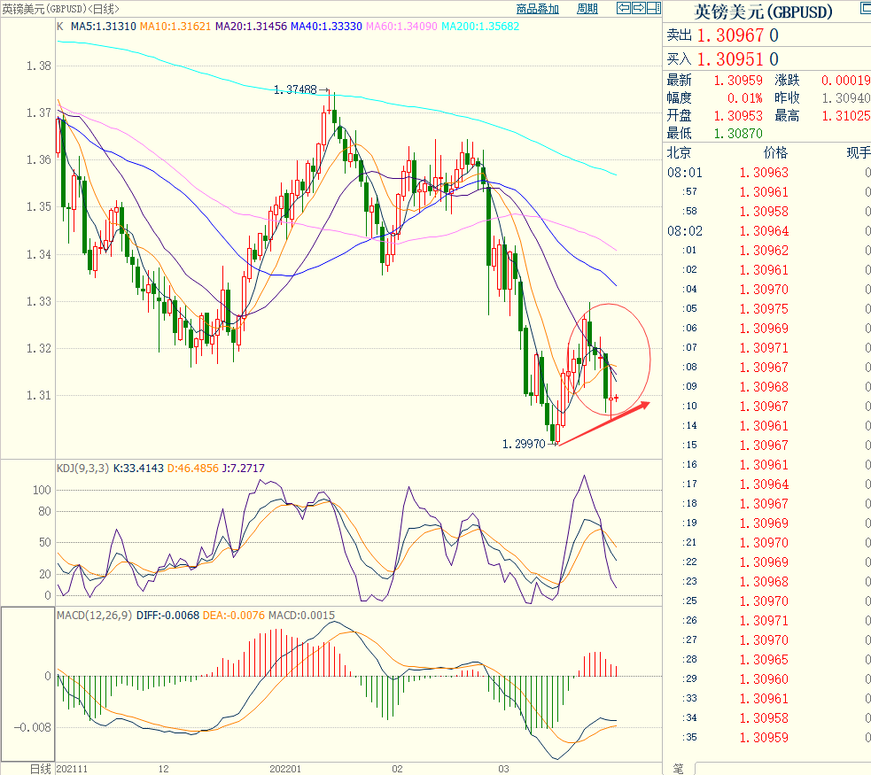Click the 价格 price column header
Screen dimensions: 871x775
[775, 152]
